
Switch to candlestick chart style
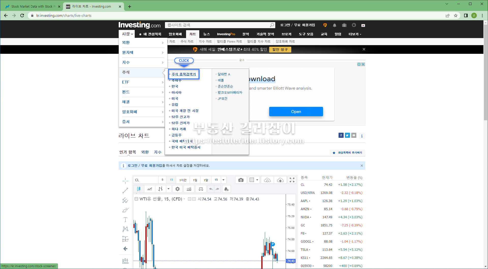(139, 189)
